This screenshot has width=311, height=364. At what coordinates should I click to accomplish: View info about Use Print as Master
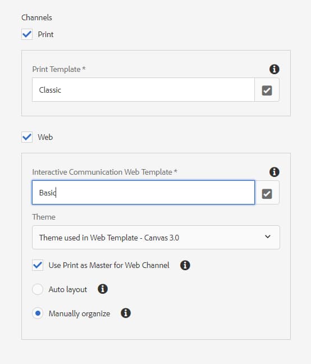185,265
